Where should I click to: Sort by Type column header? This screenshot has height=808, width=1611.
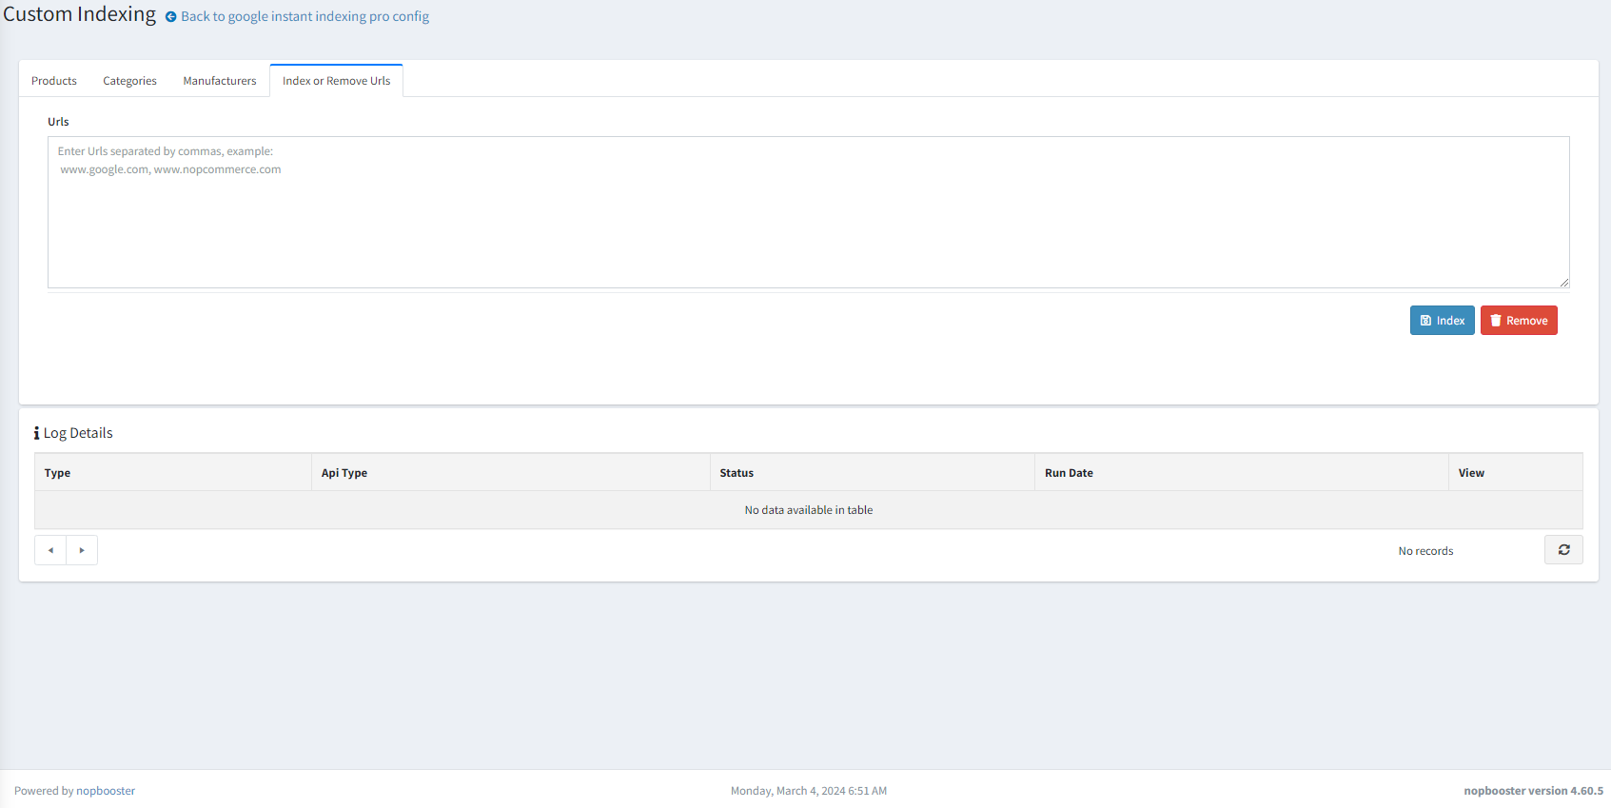tap(172, 473)
